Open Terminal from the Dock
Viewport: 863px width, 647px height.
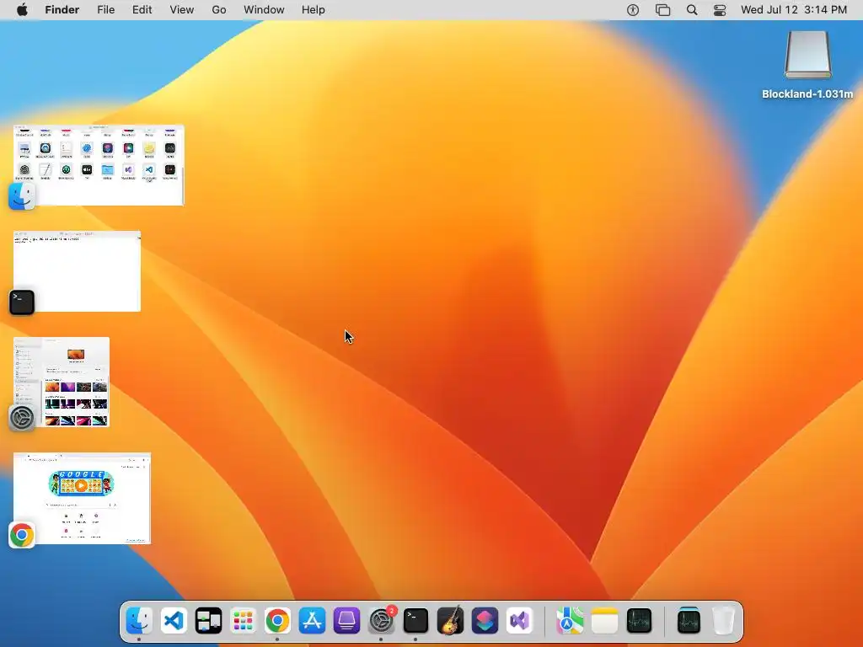tap(415, 621)
